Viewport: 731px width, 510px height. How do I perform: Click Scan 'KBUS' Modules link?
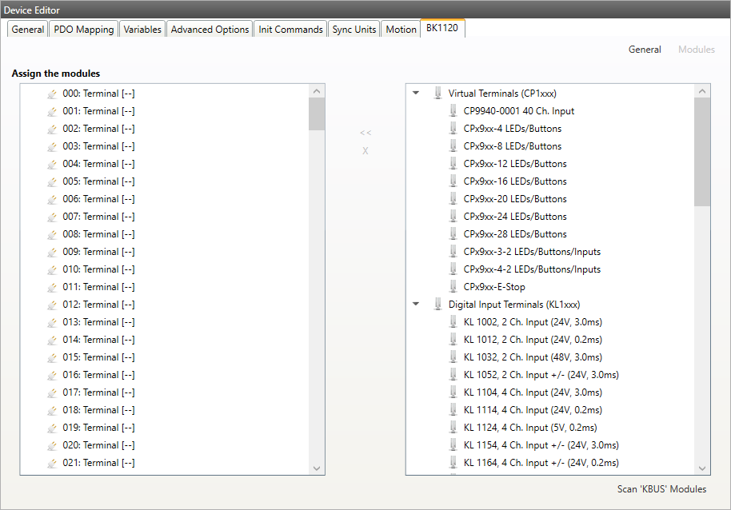click(x=661, y=489)
